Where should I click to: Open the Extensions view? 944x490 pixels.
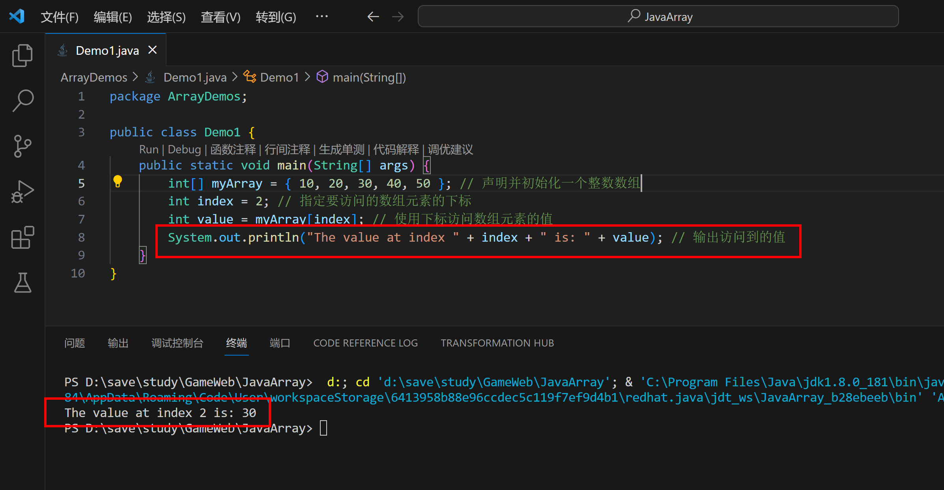pyautogui.click(x=22, y=237)
